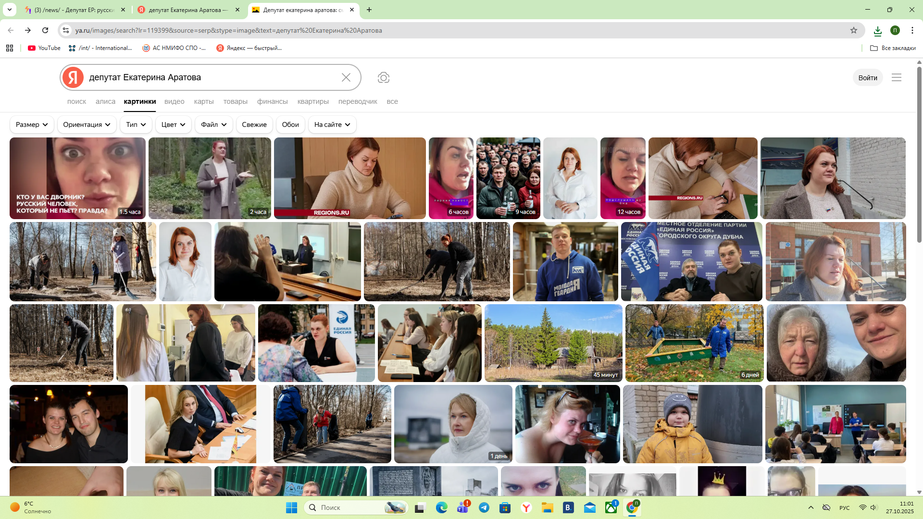Clear the search box with the X icon
Image resolution: width=923 pixels, height=519 pixels.
point(346,77)
